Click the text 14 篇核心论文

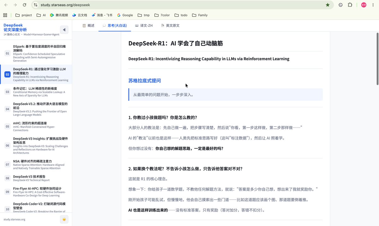(x=12, y=34)
